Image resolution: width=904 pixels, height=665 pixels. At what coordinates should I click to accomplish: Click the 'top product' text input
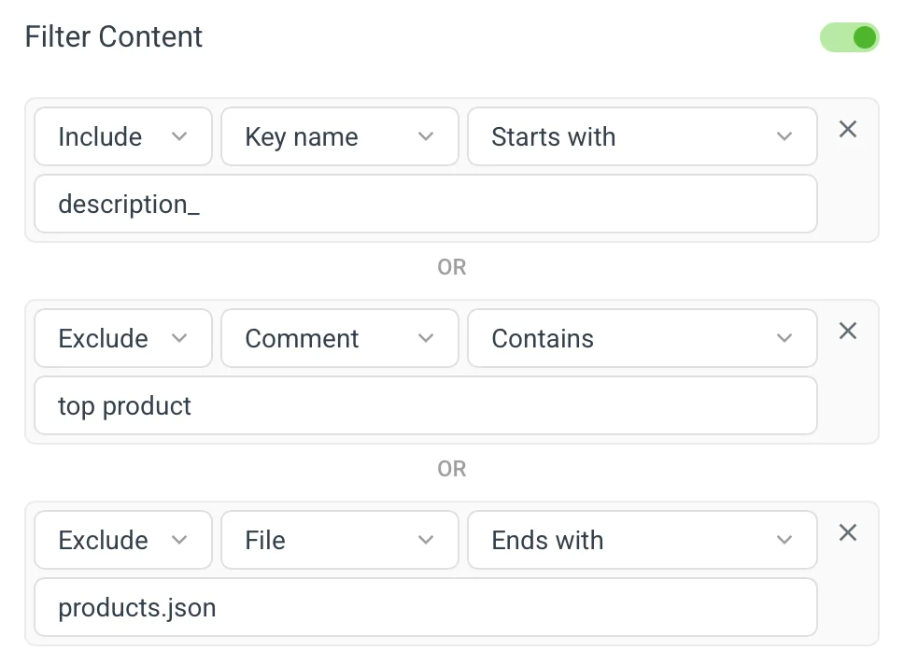[425, 405]
